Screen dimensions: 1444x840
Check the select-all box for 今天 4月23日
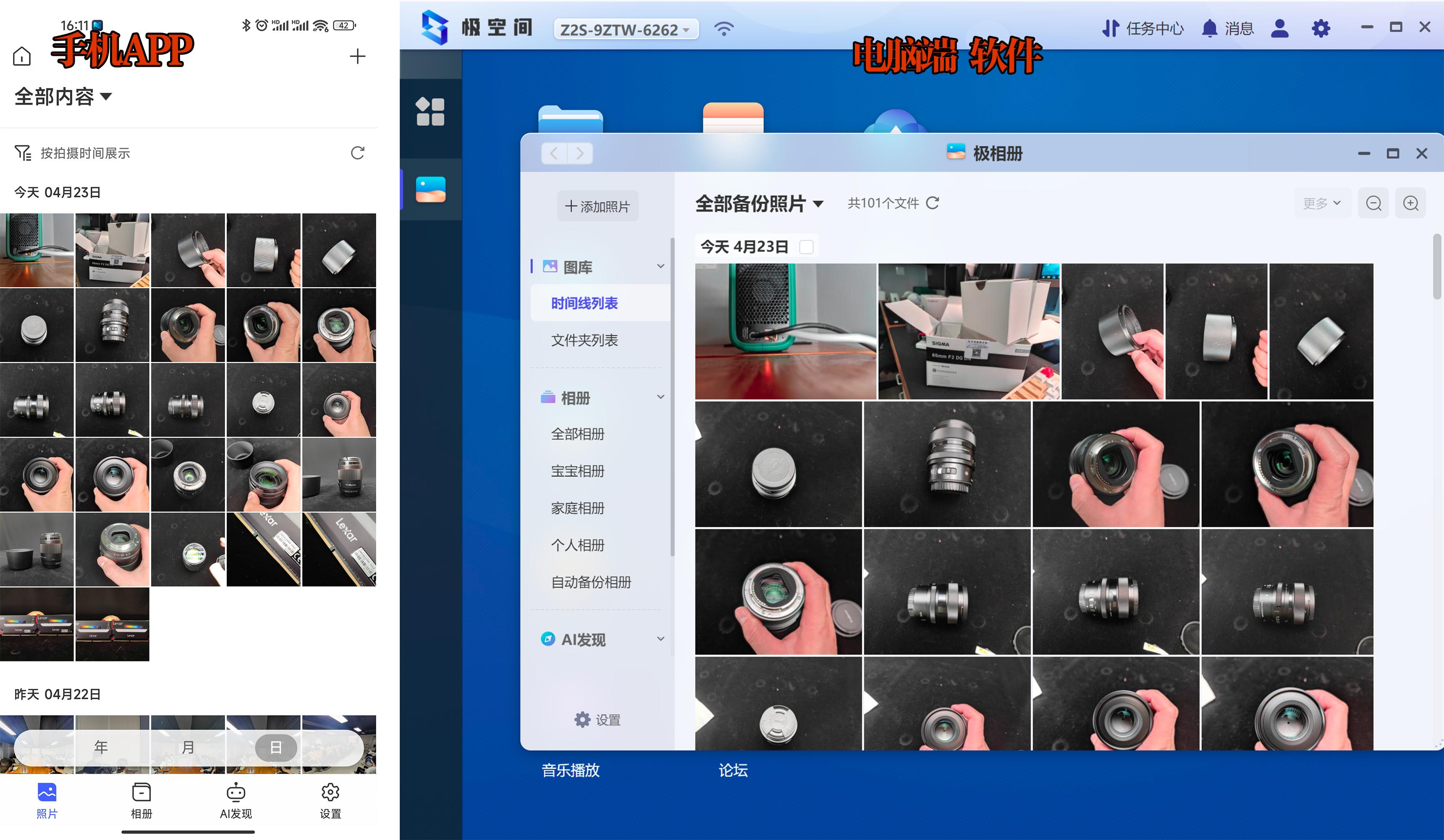tap(807, 247)
